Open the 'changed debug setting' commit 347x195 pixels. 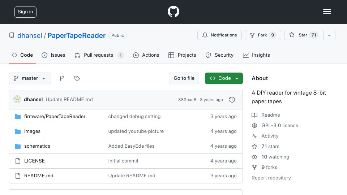(x=134, y=117)
